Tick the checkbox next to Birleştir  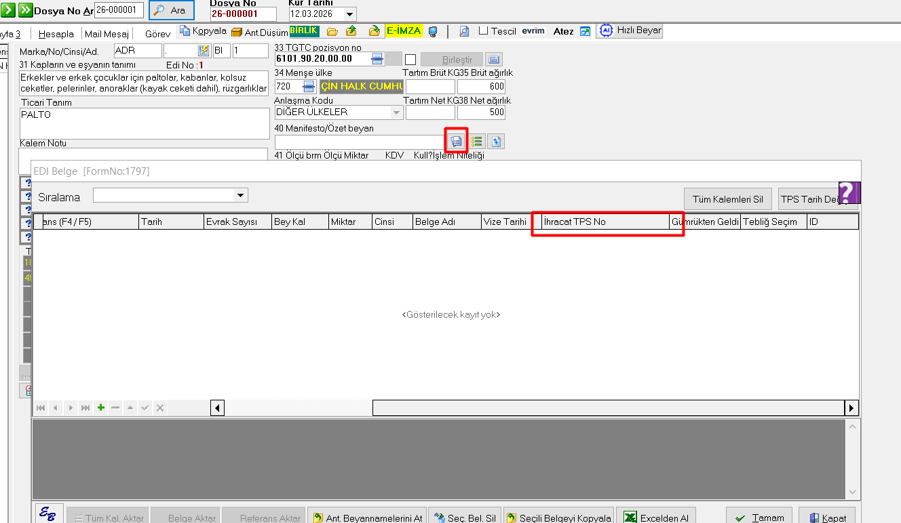click(410, 59)
